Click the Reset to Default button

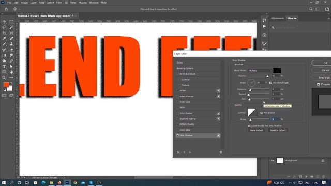tap(278, 130)
